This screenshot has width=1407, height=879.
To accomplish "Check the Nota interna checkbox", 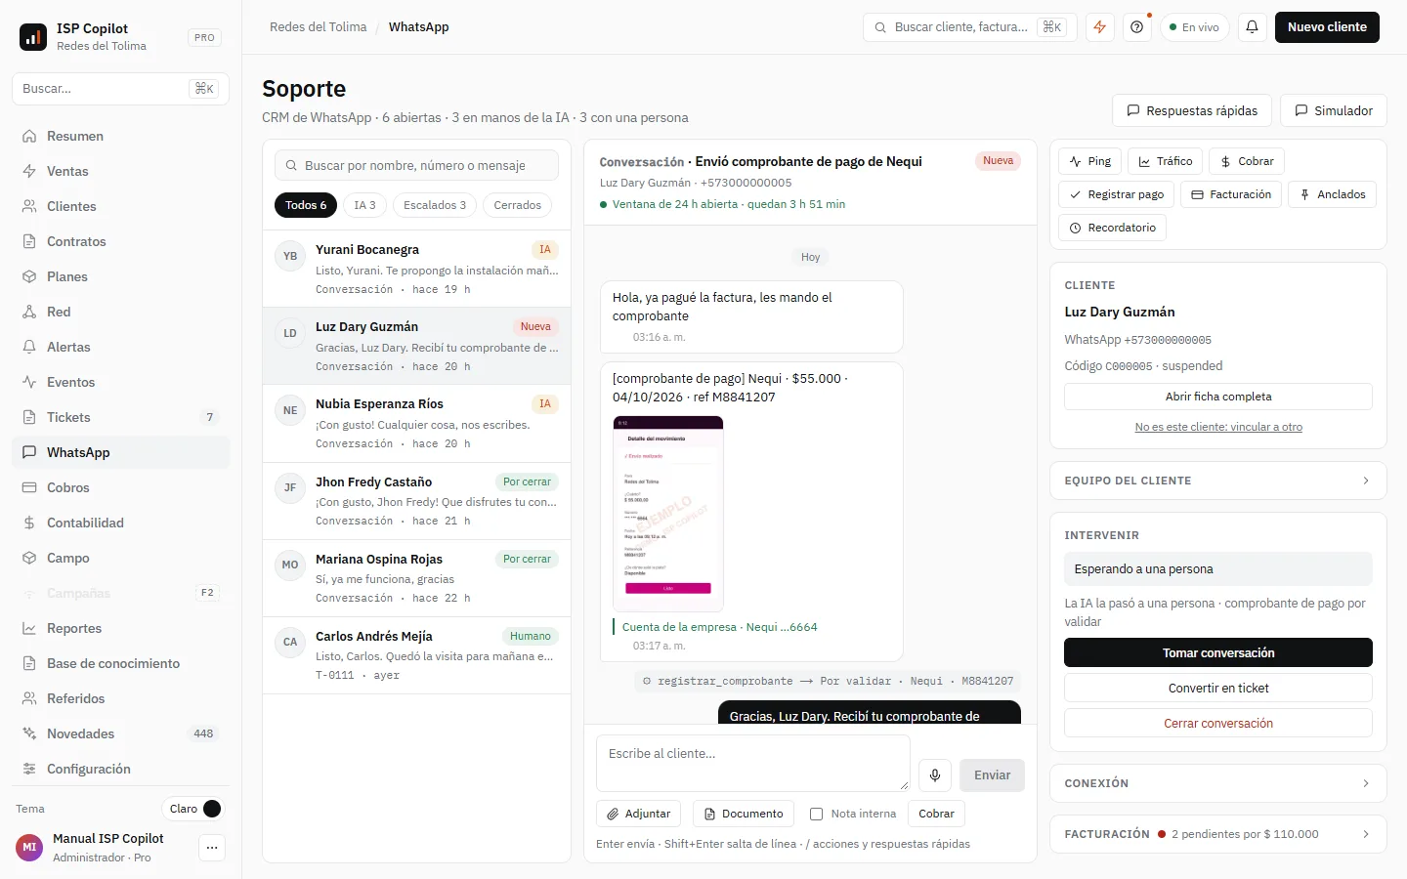I will [x=817, y=814].
